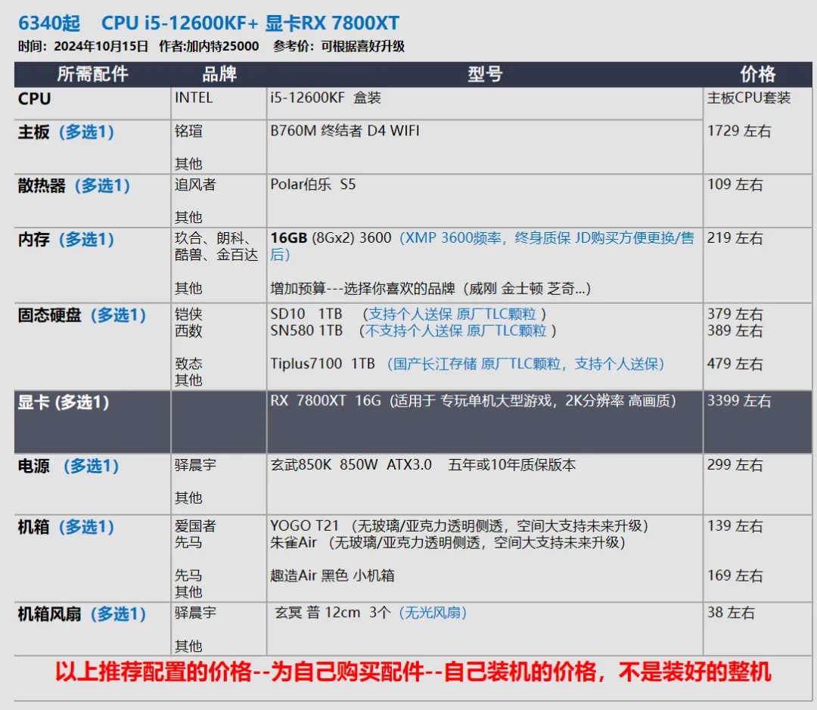Select the '固态硬盘 (多选1)' row label
This screenshot has width=817, height=710.
(82, 315)
